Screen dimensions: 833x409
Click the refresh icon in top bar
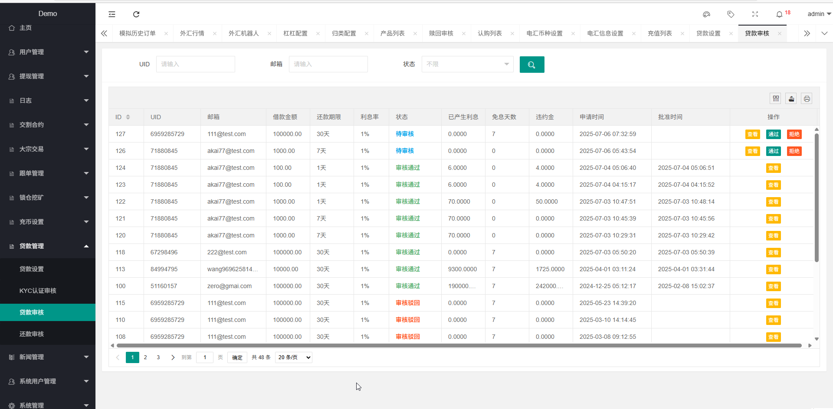(x=136, y=14)
